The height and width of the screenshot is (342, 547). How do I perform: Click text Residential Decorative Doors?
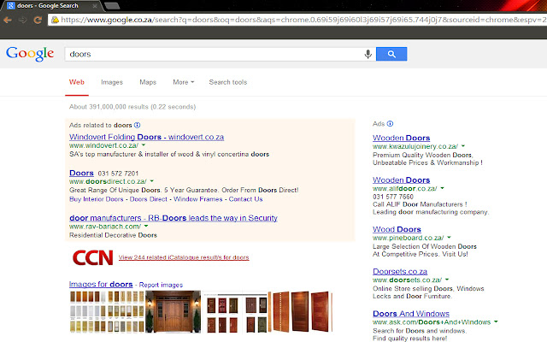click(113, 235)
